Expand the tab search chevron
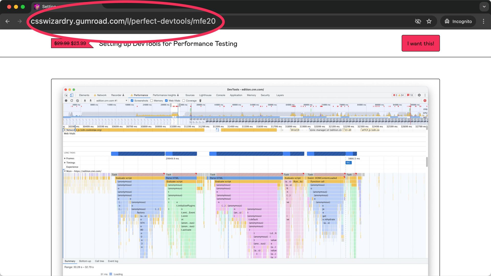This screenshot has height=276, width=491. pos(484,7)
